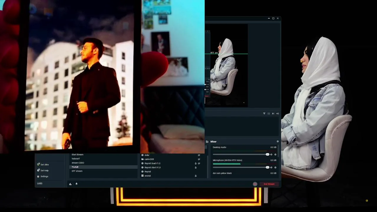Click the pause icon below the preview
The height and width of the screenshot is (212, 377).
(x=269, y=113)
